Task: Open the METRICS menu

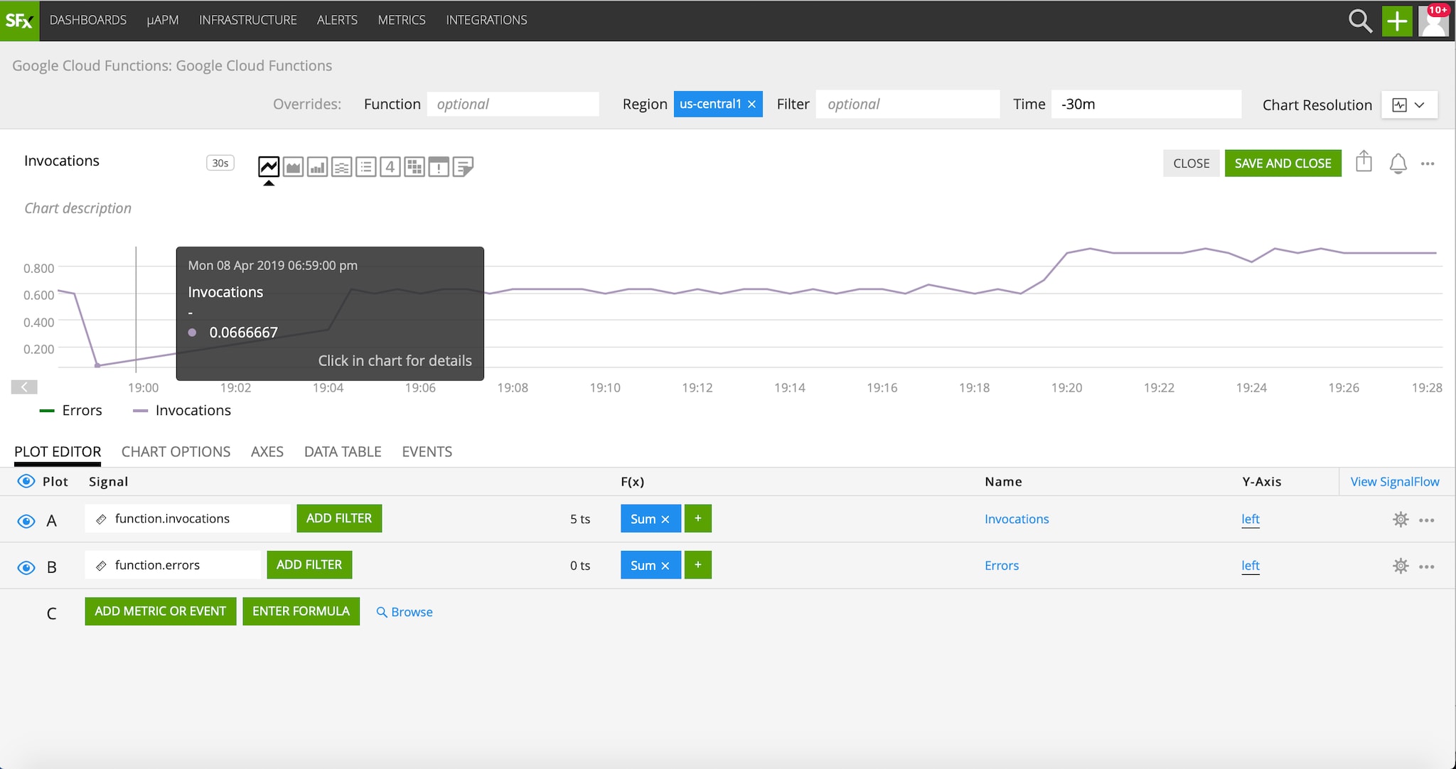Action: (x=402, y=20)
